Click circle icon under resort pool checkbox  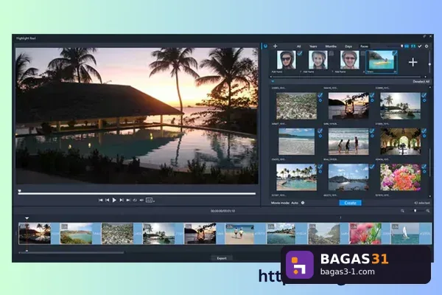point(320,172)
